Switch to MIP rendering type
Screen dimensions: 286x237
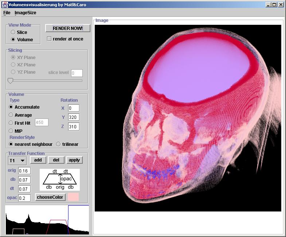[x=11, y=131]
